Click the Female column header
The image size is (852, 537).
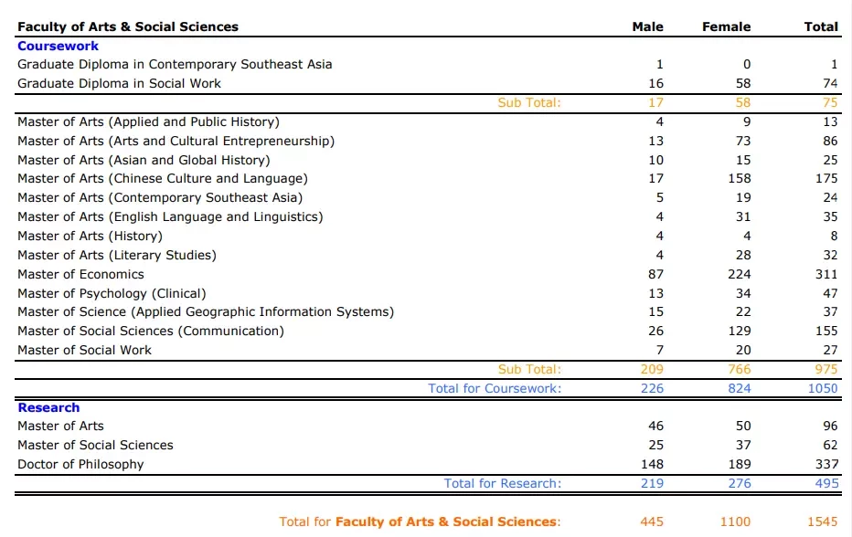pyautogui.click(x=727, y=26)
